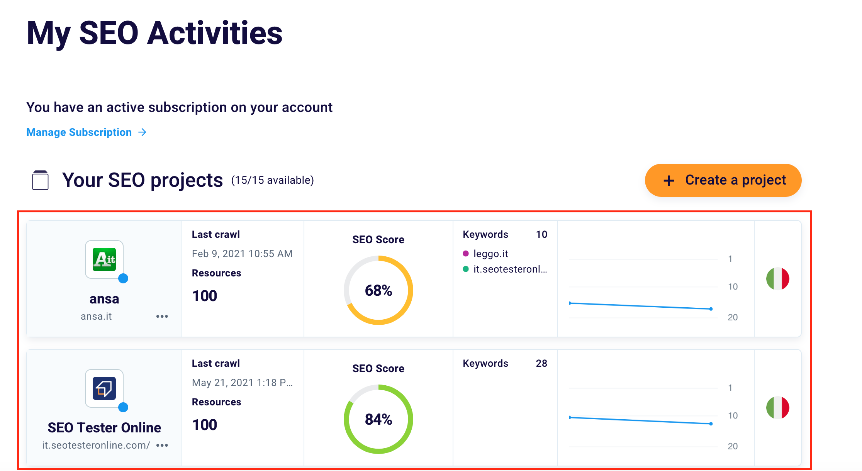Click the 84% SEO Score gauge
Screen dimensions: 862x471
[378, 419]
